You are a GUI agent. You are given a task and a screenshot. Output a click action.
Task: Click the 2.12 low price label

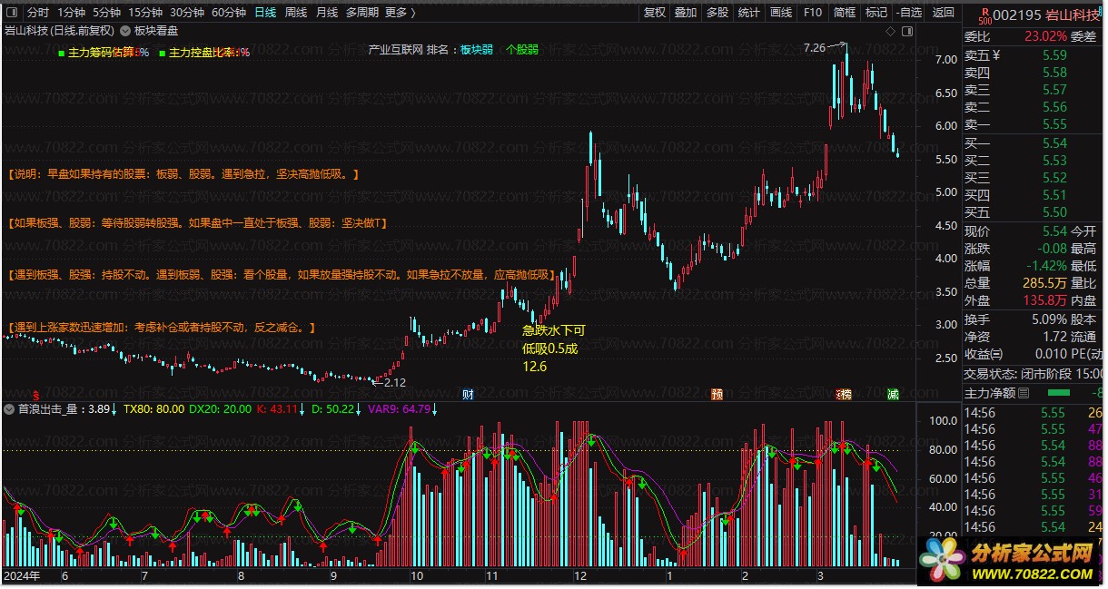(395, 382)
